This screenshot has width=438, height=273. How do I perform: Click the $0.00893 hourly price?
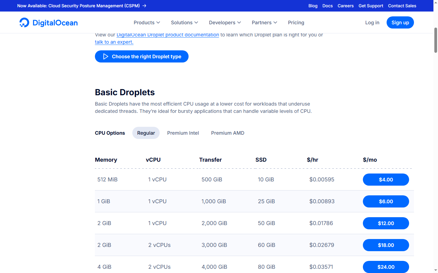coord(322,201)
